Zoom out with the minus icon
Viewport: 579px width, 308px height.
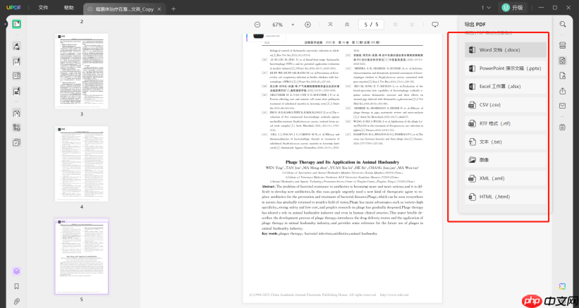click(257, 25)
